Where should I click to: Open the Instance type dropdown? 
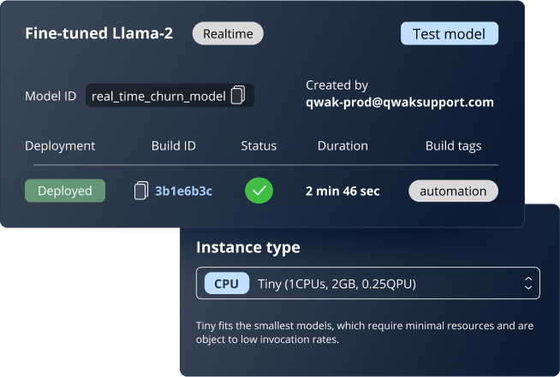click(368, 283)
